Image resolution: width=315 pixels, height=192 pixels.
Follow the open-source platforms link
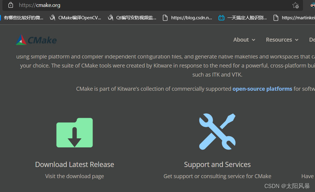(262, 89)
